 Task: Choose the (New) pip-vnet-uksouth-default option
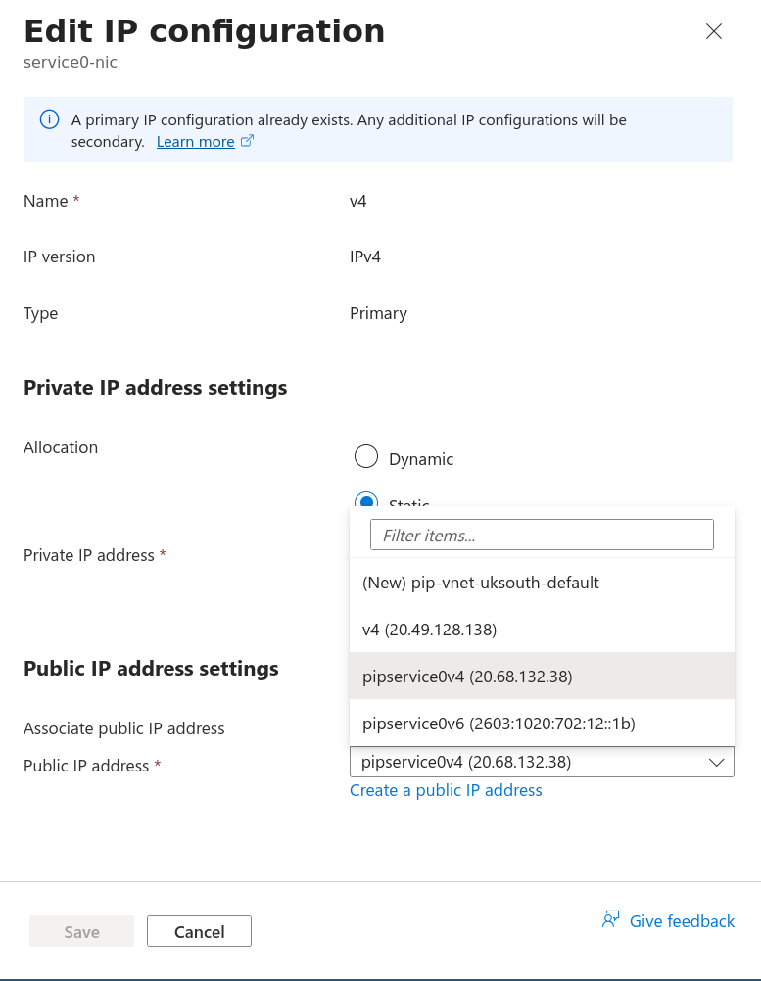tap(481, 583)
